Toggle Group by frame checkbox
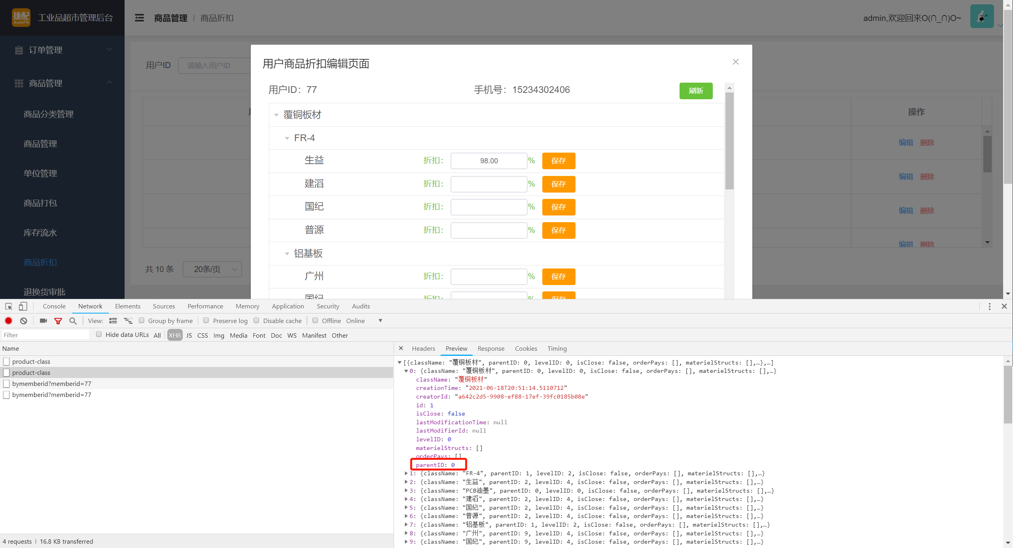The height and width of the screenshot is (548, 1013). coord(142,320)
